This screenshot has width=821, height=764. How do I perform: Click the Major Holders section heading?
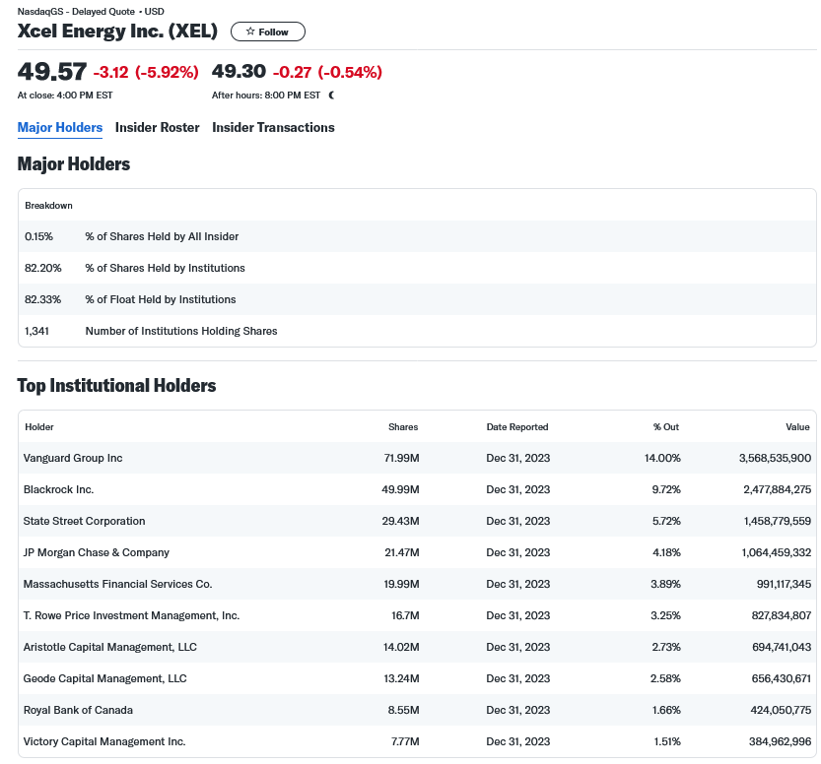point(74,164)
